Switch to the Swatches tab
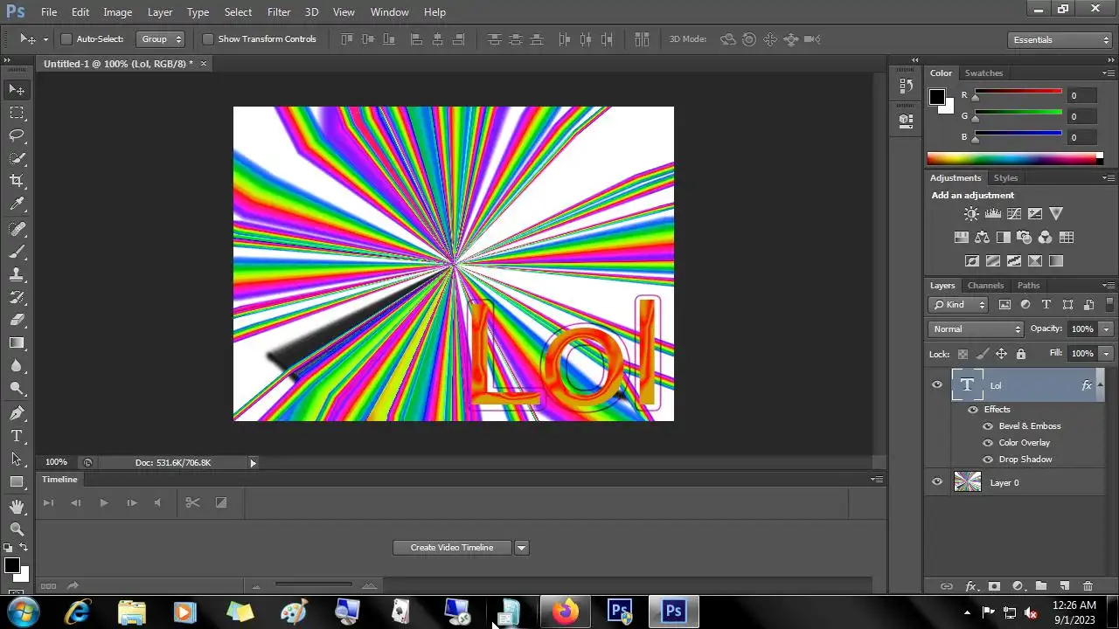1119x629 pixels. pos(983,73)
